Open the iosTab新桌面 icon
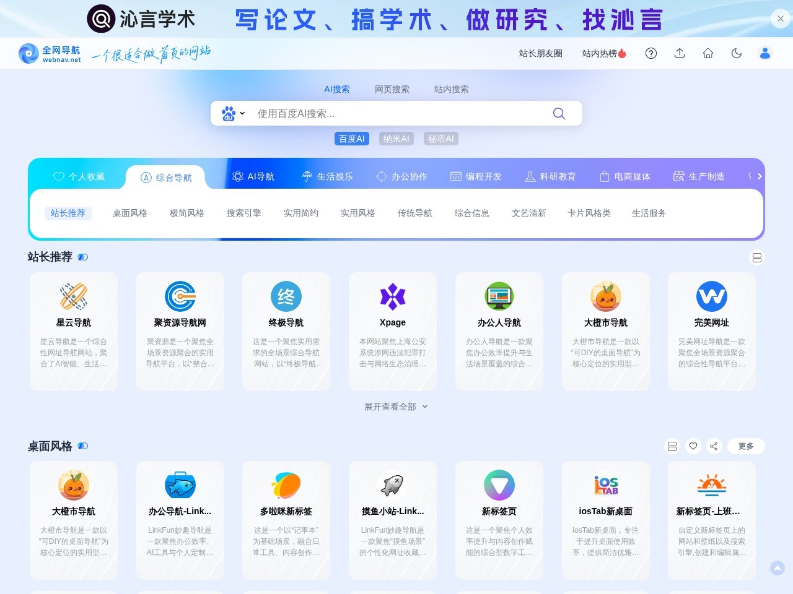 tap(606, 485)
